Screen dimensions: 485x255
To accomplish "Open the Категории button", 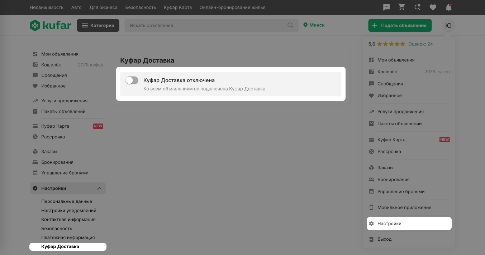I will tap(98, 25).
